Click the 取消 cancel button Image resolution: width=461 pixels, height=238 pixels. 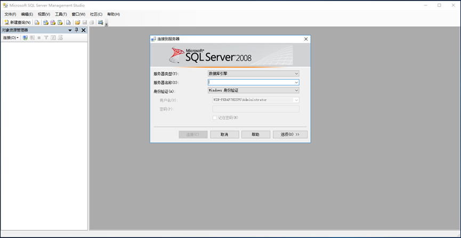pos(224,134)
